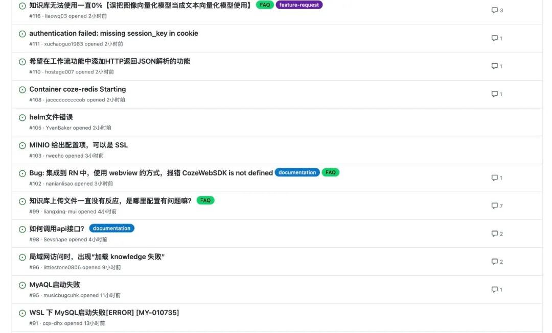Open issue 知识库无法使用一直0%
This screenshot has height=333, width=552.
(x=141, y=5)
